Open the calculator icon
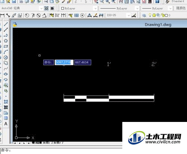Image resolution: width=187 pixels, height=154 pixels. [150, 1]
